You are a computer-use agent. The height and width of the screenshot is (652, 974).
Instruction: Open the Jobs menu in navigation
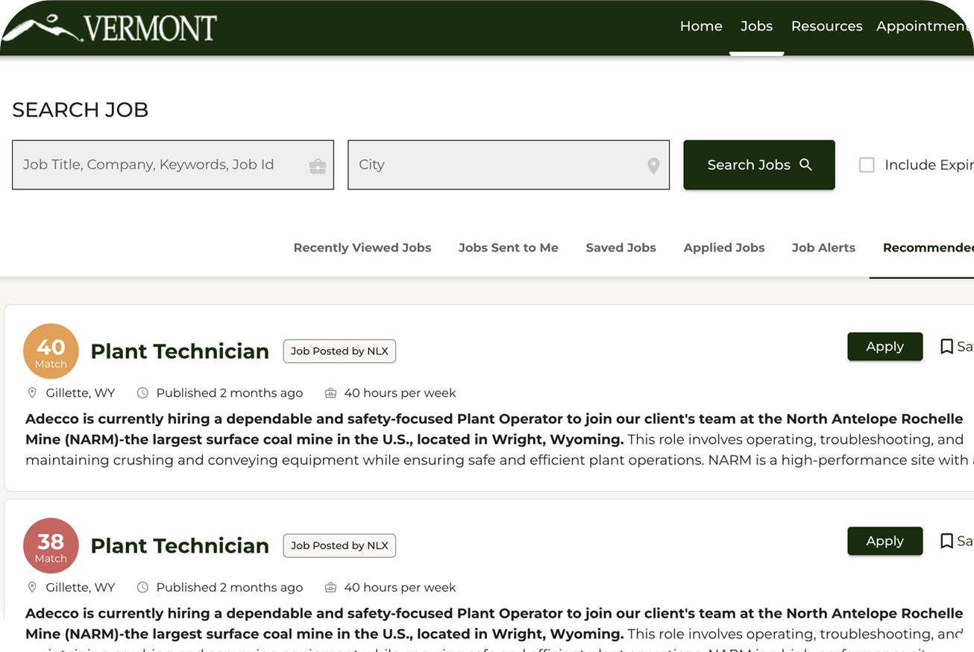point(756,26)
